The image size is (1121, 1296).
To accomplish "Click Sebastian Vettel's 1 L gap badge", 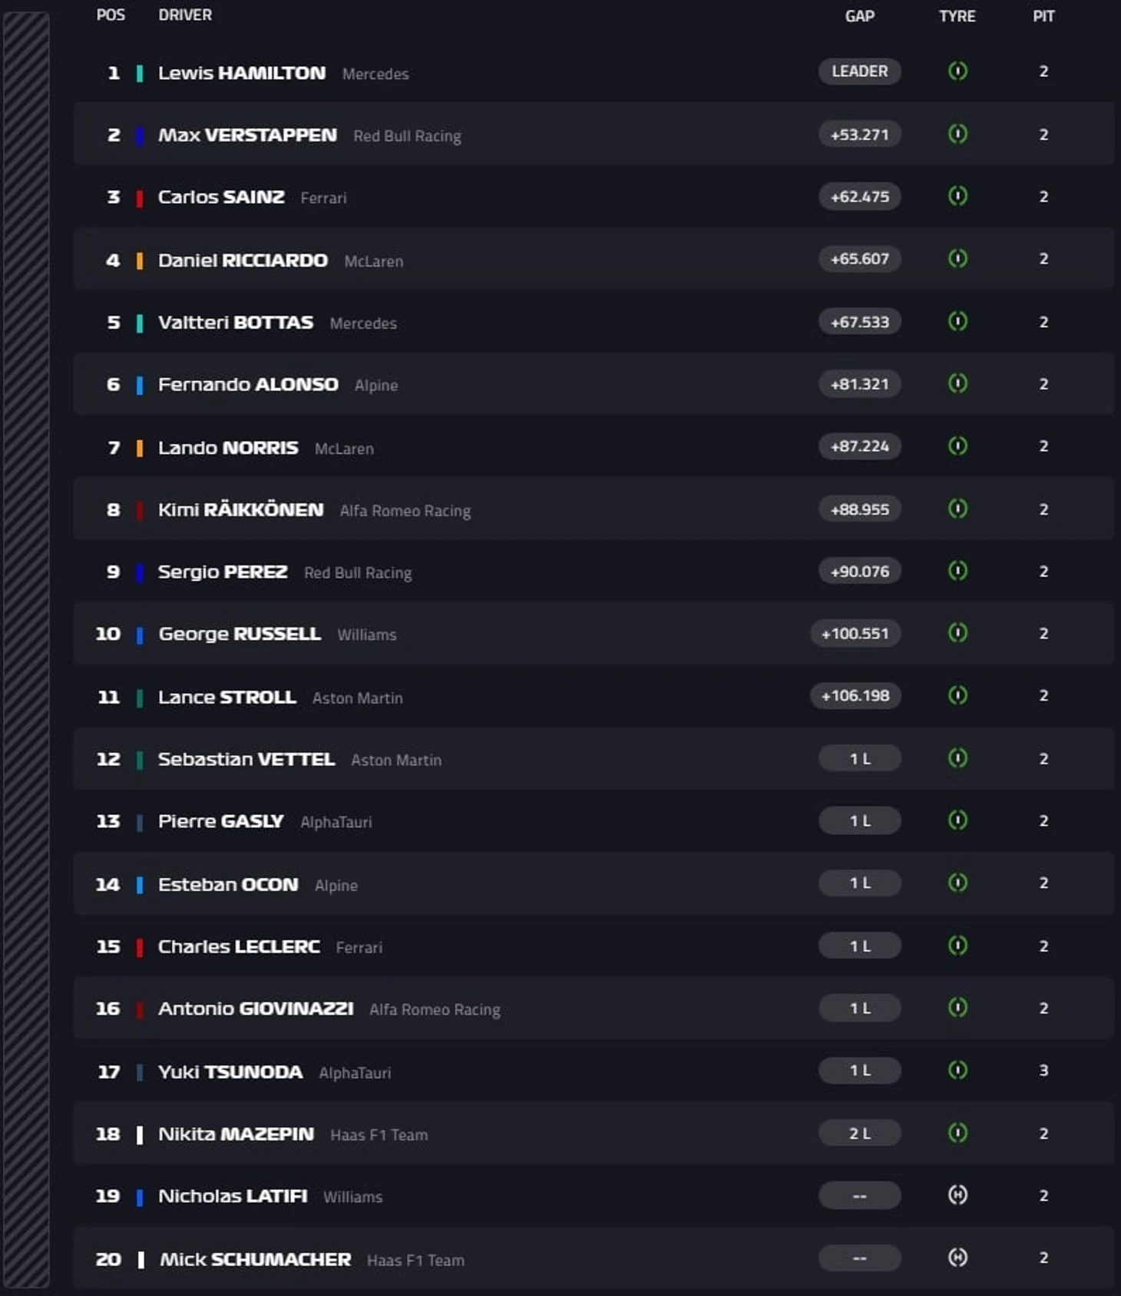I will (859, 759).
